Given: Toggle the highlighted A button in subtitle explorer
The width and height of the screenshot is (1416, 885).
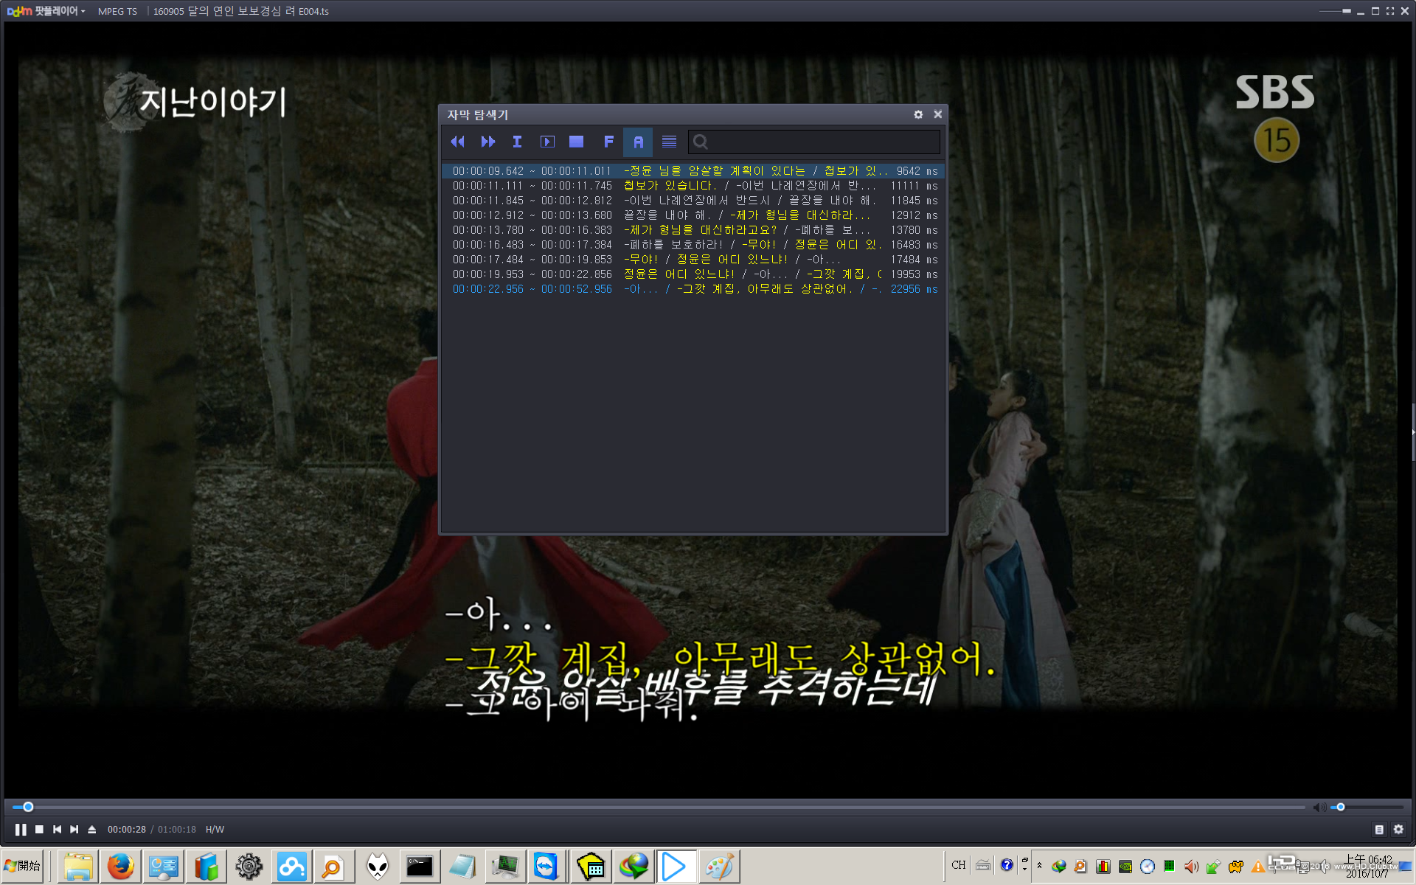Looking at the screenshot, I should [638, 142].
